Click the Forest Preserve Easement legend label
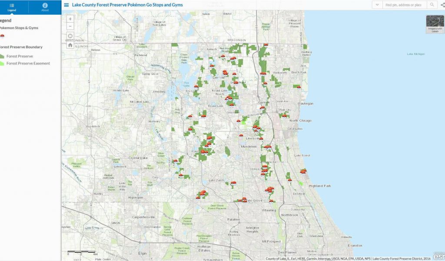 [28, 64]
